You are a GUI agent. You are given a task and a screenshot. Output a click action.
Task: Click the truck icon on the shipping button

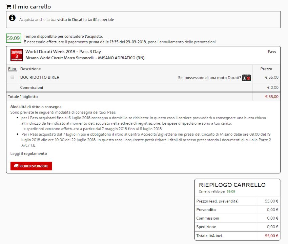(16, 166)
